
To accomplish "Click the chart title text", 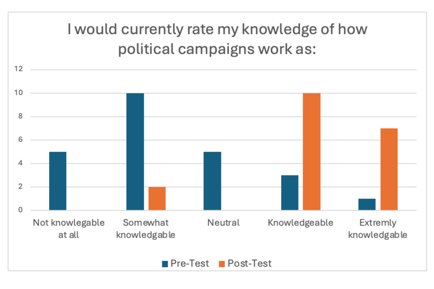I will (217, 39).
